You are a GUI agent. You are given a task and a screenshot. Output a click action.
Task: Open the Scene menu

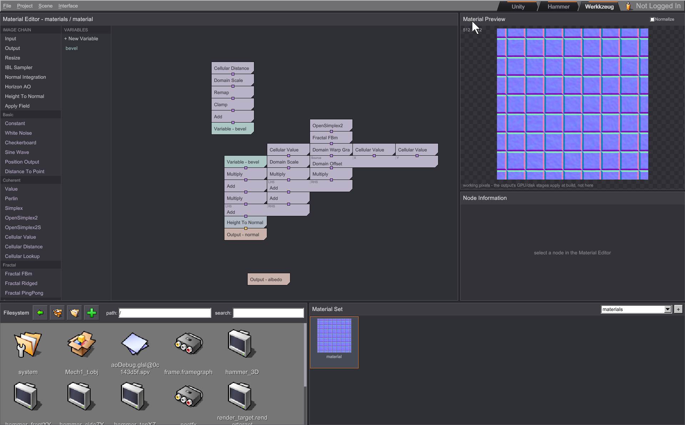[45, 6]
